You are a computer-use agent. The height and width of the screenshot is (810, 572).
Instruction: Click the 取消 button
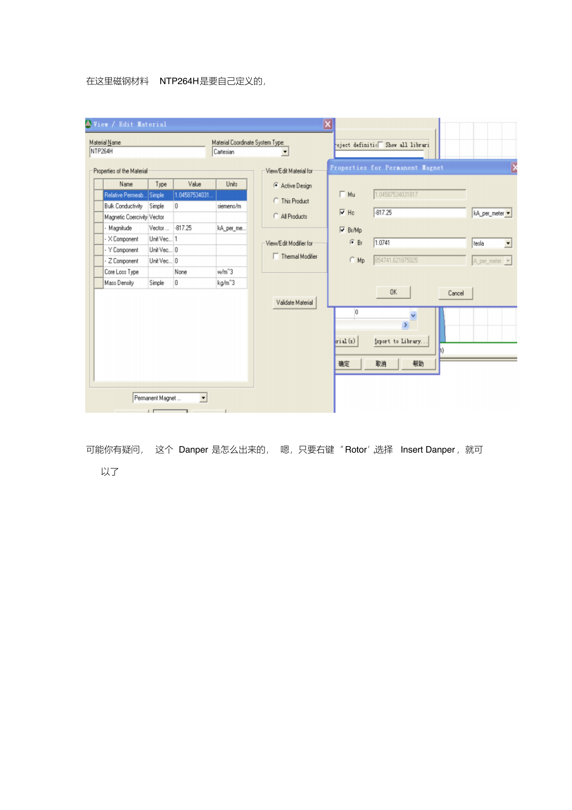click(381, 364)
